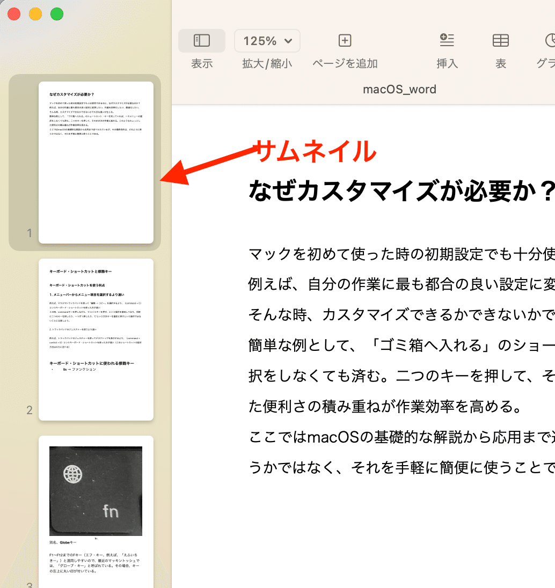Minimize the window with the yellow button

click(x=35, y=14)
